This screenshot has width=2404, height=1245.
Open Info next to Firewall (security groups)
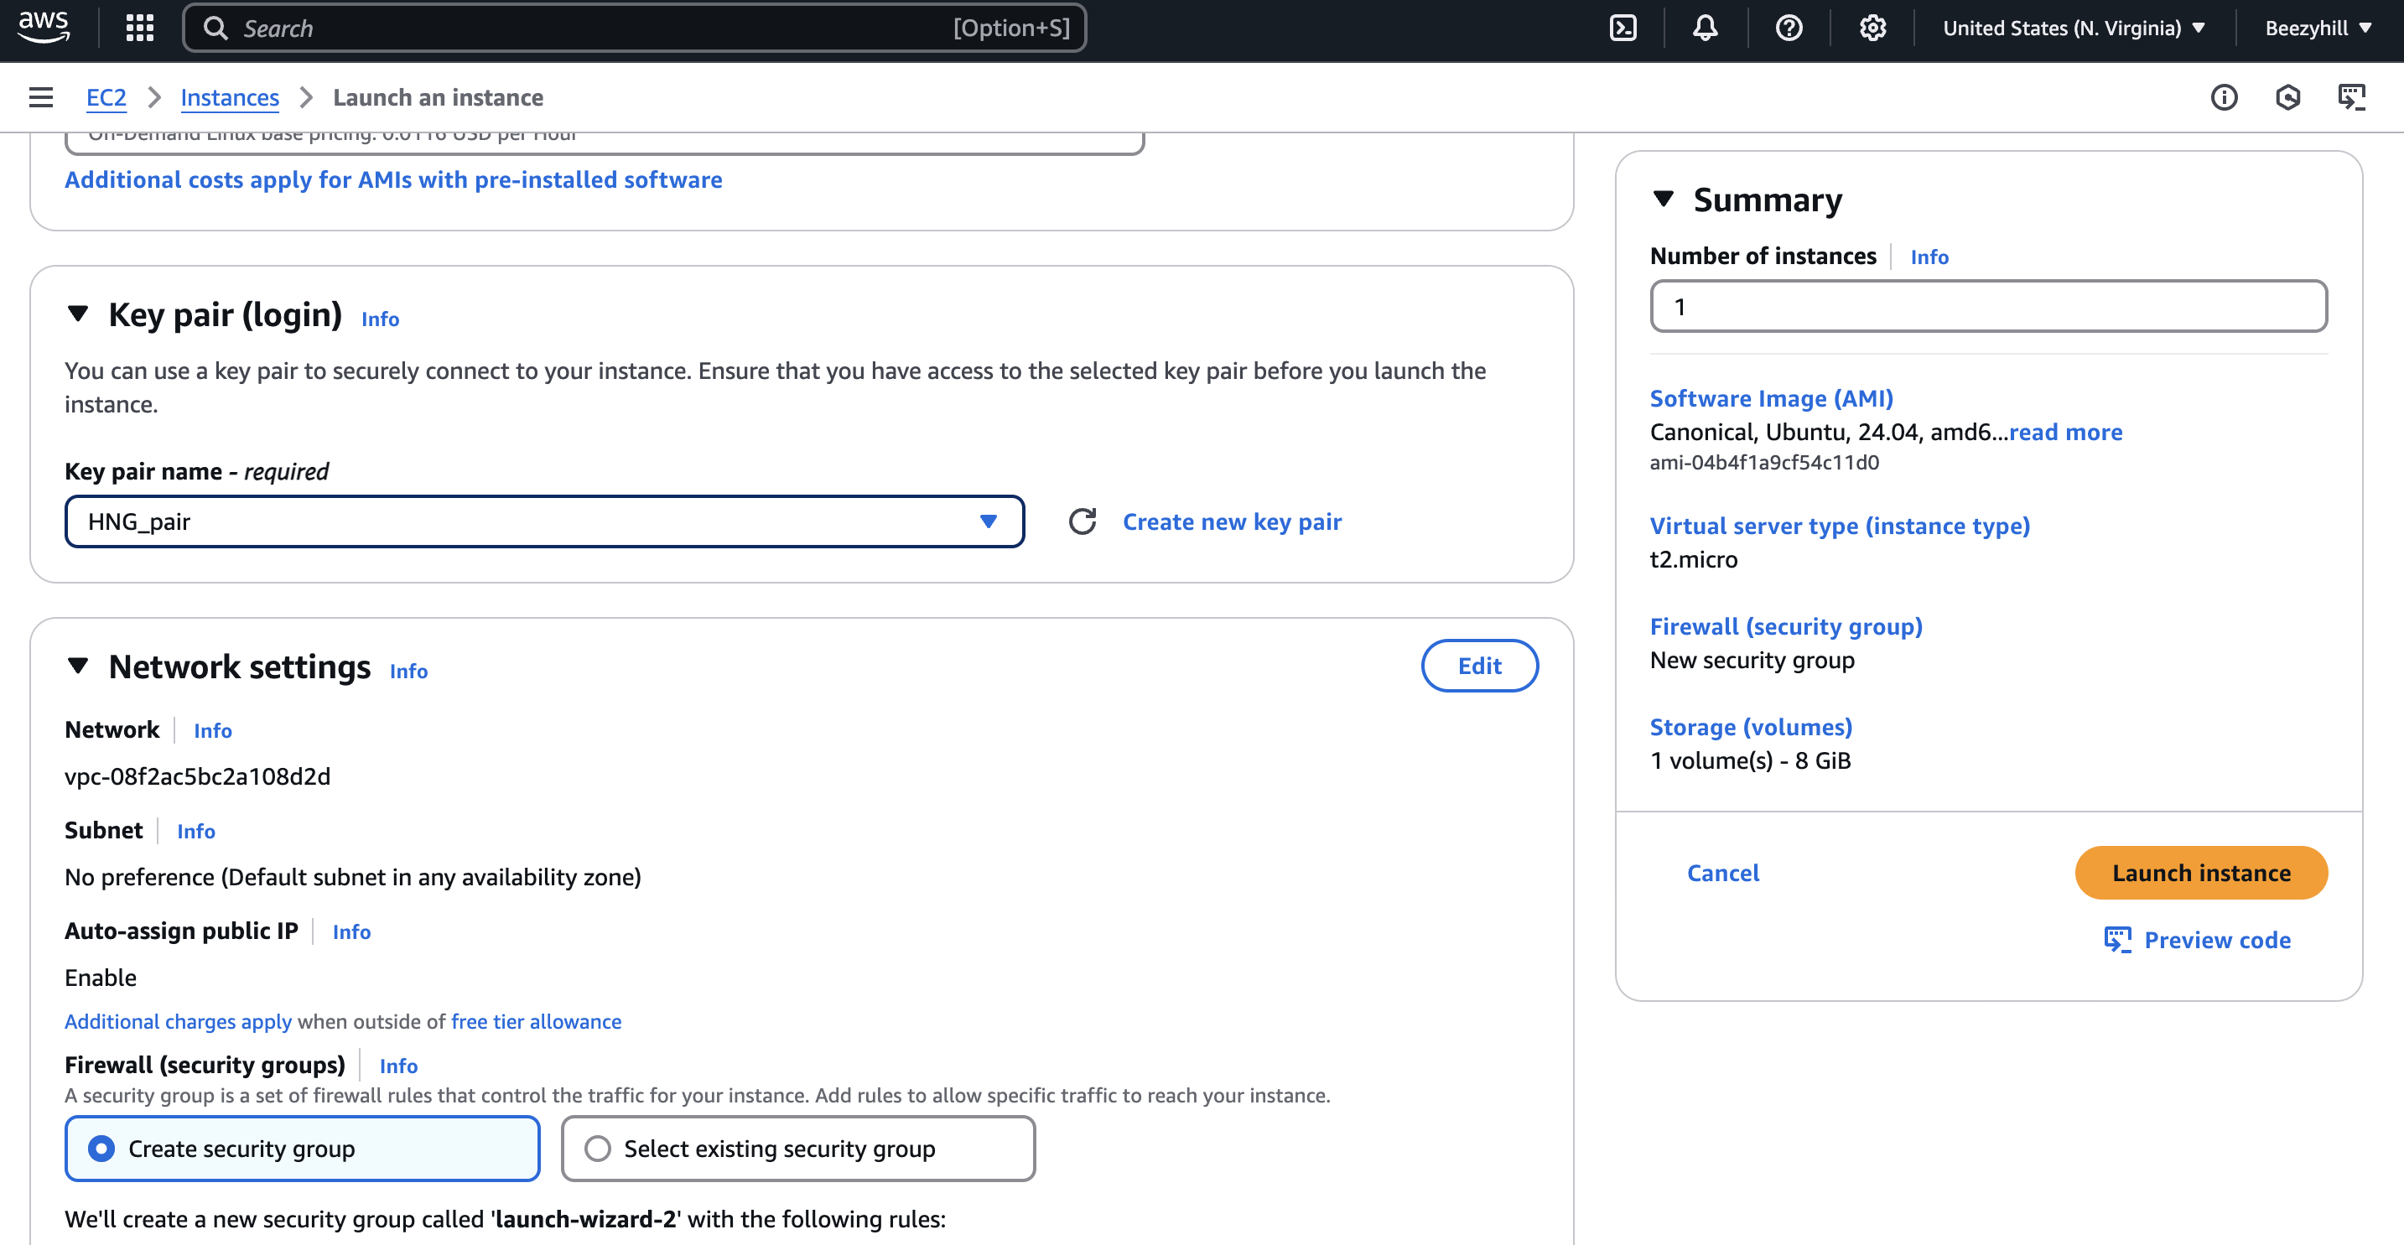coord(398,1066)
